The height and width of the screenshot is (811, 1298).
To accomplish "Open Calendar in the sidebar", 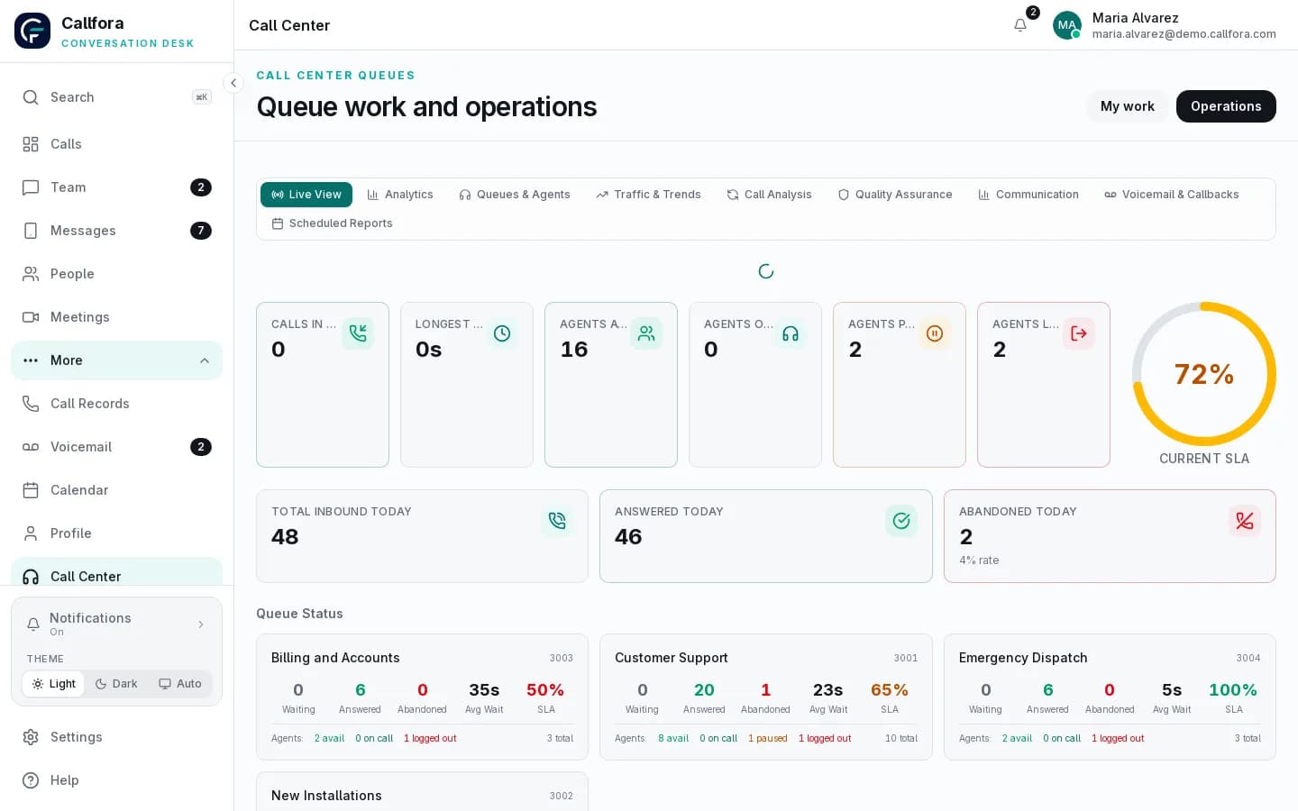I will [x=116, y=490].
